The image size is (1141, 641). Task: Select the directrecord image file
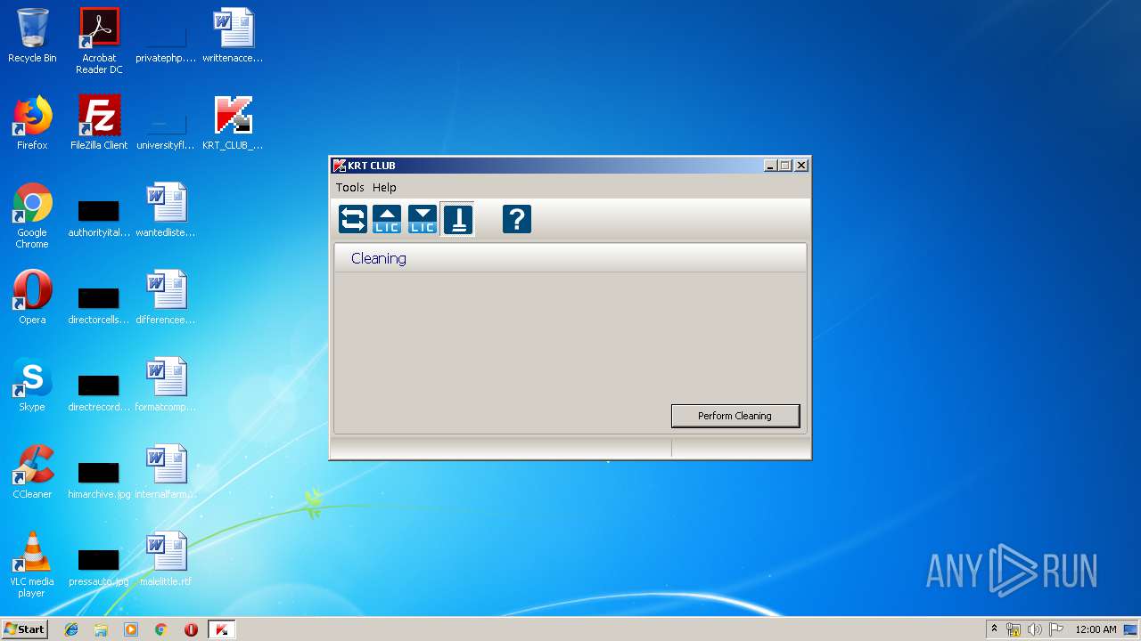[99, 394]
